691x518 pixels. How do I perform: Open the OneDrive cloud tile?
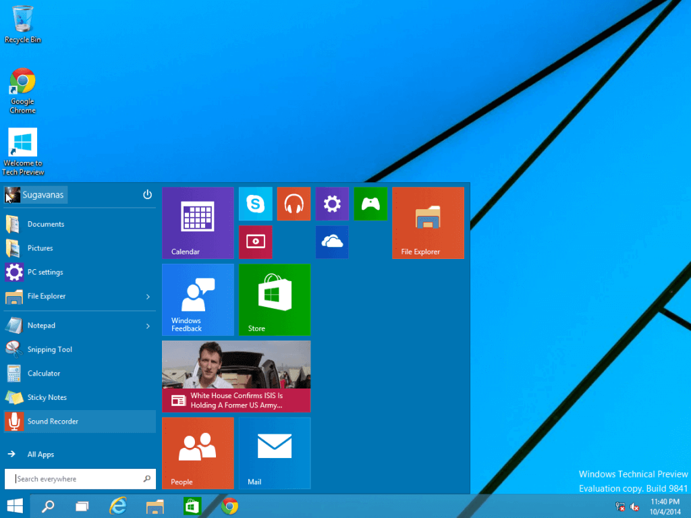(332, 242)
